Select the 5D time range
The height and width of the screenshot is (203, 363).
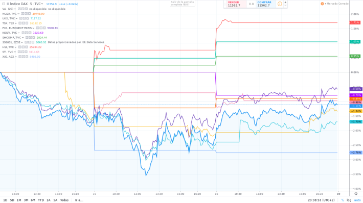[x=12, y=200]
